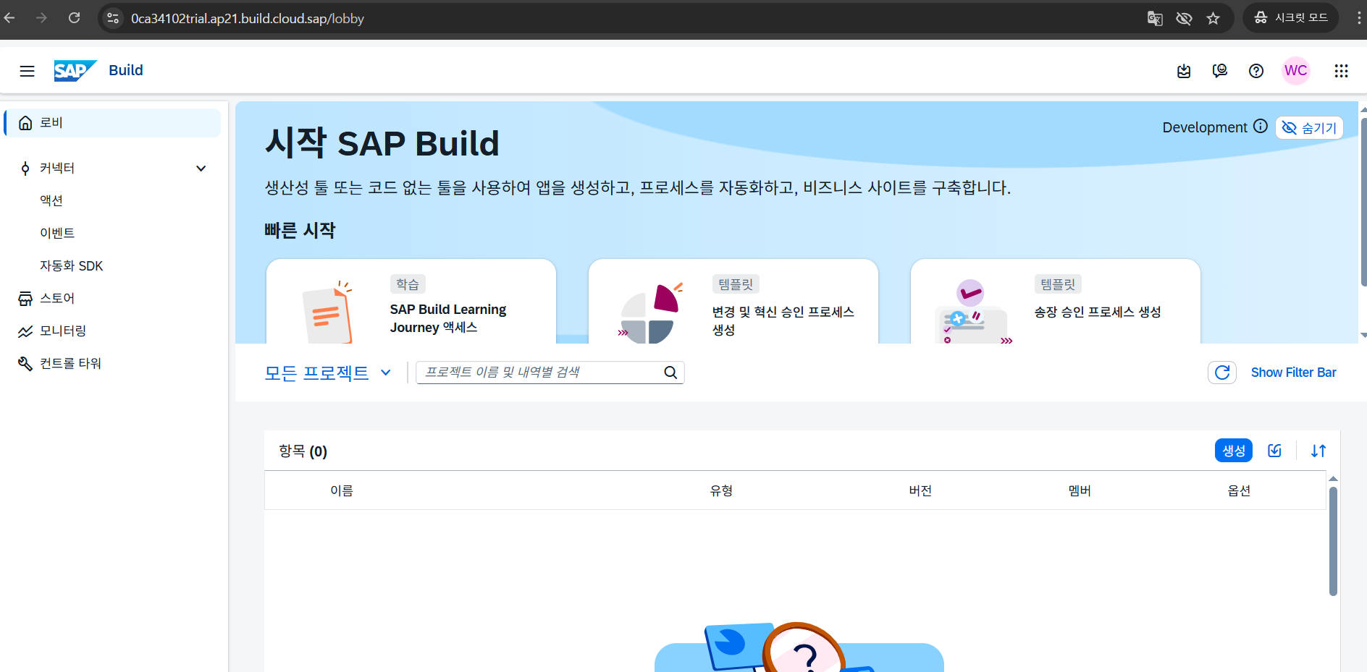1367x672 pixels.
Task: Open 액션 under connectors
Action: click(51, 200)
